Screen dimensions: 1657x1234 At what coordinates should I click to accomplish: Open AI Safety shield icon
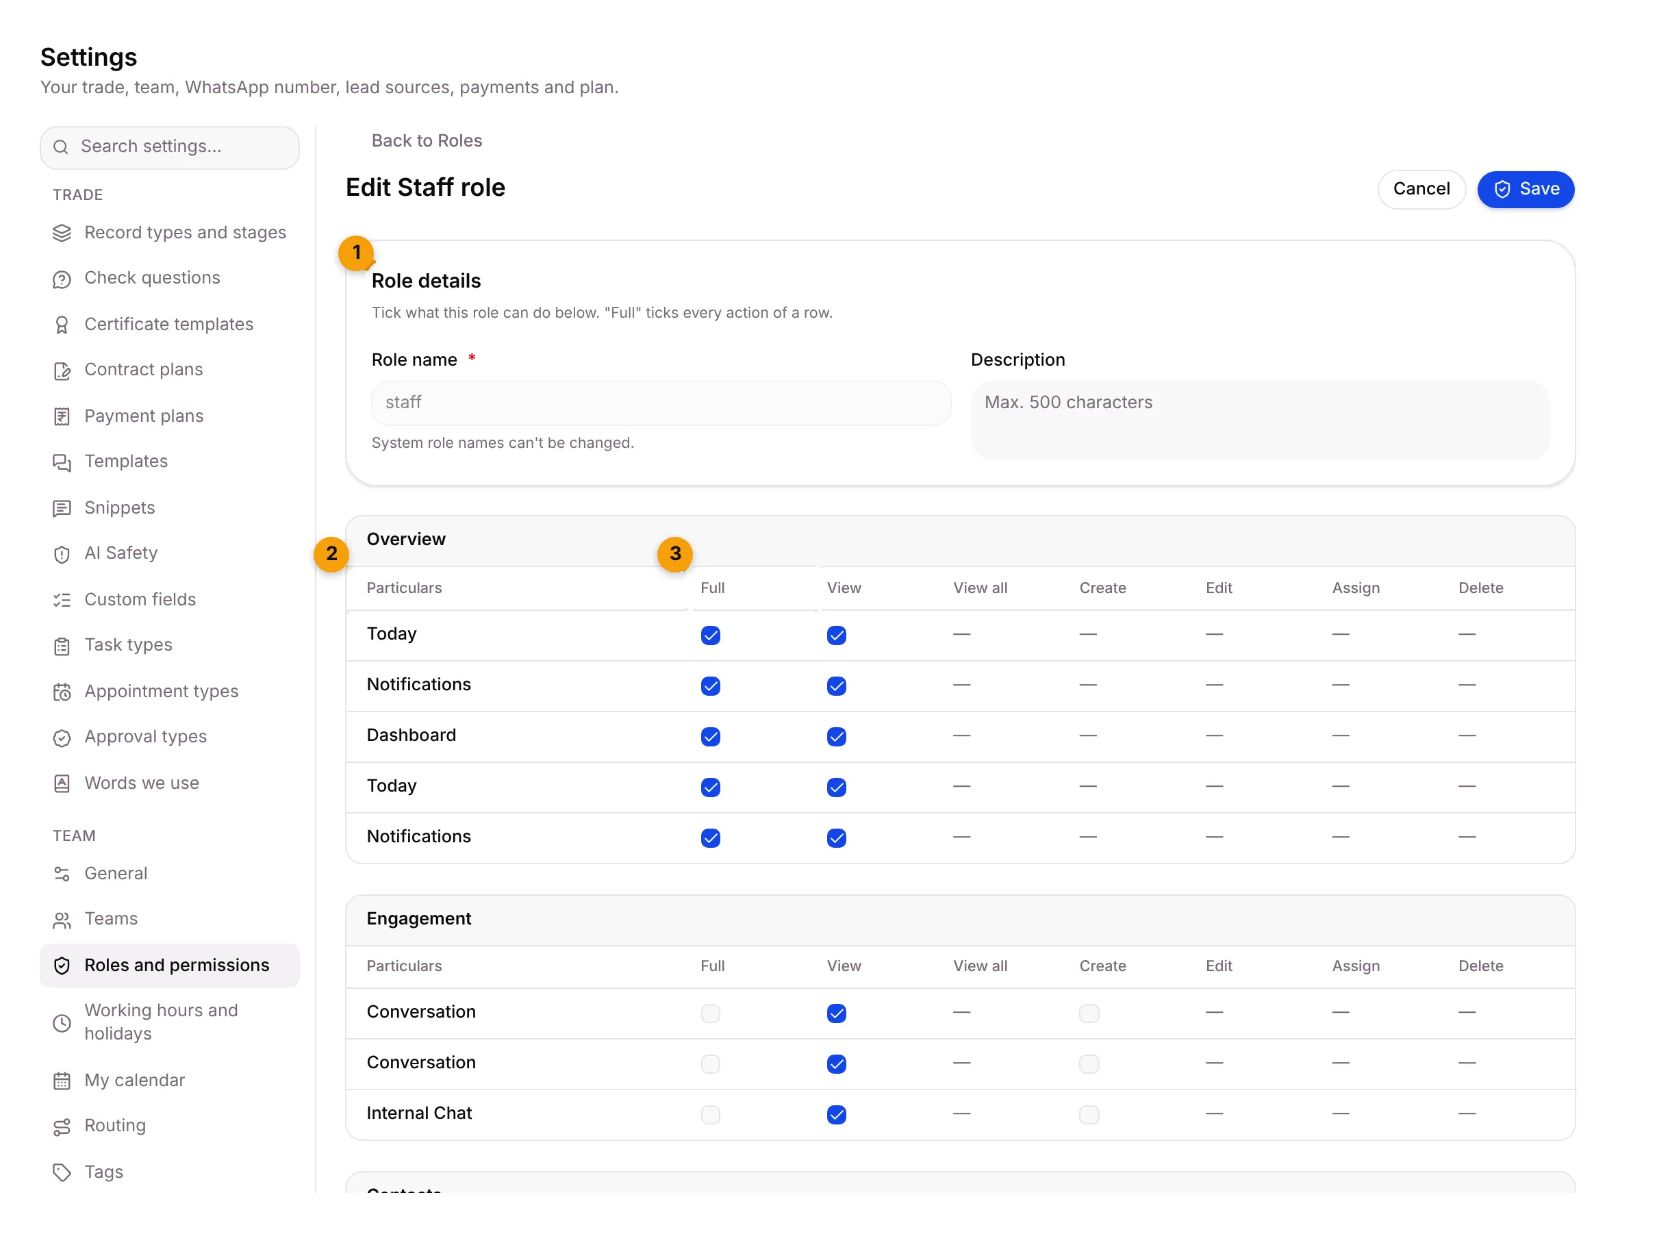pyautogui.click(x=62, y=554)
